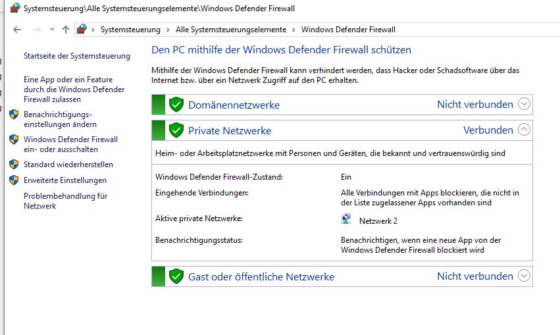The width and height of the screenshot is (560, 335).
Task: Go up one level with the up arrow
Action: [x=65, y=30]
